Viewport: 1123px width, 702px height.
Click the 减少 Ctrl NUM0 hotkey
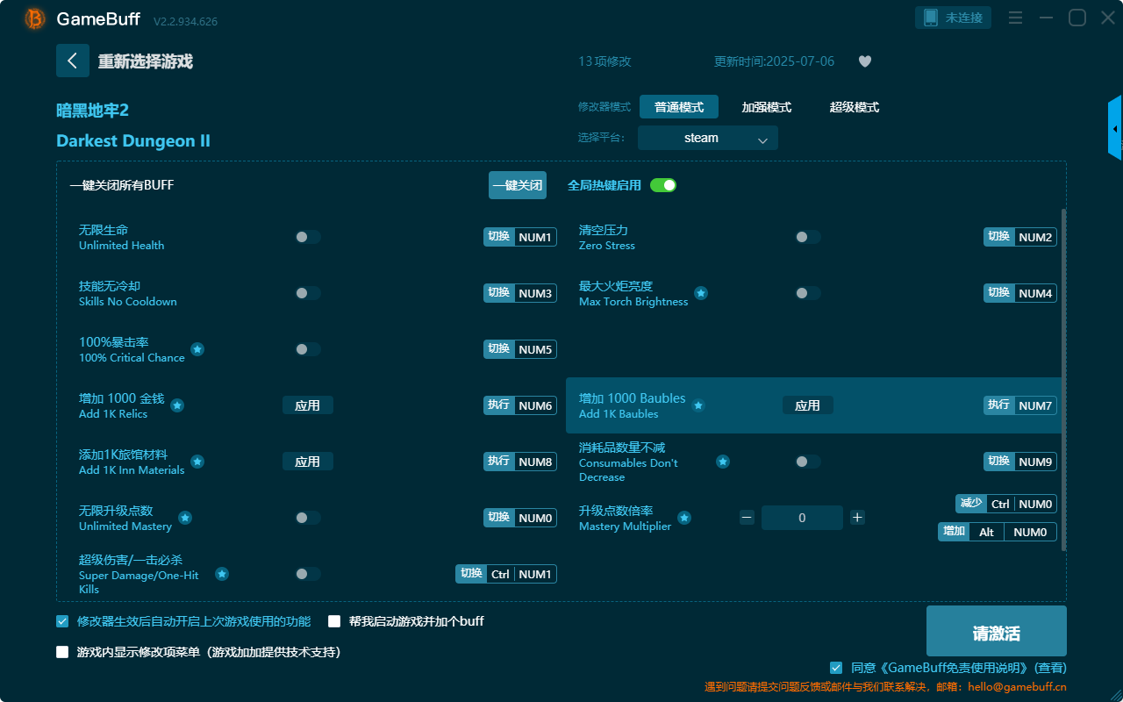pos(1006,504)
